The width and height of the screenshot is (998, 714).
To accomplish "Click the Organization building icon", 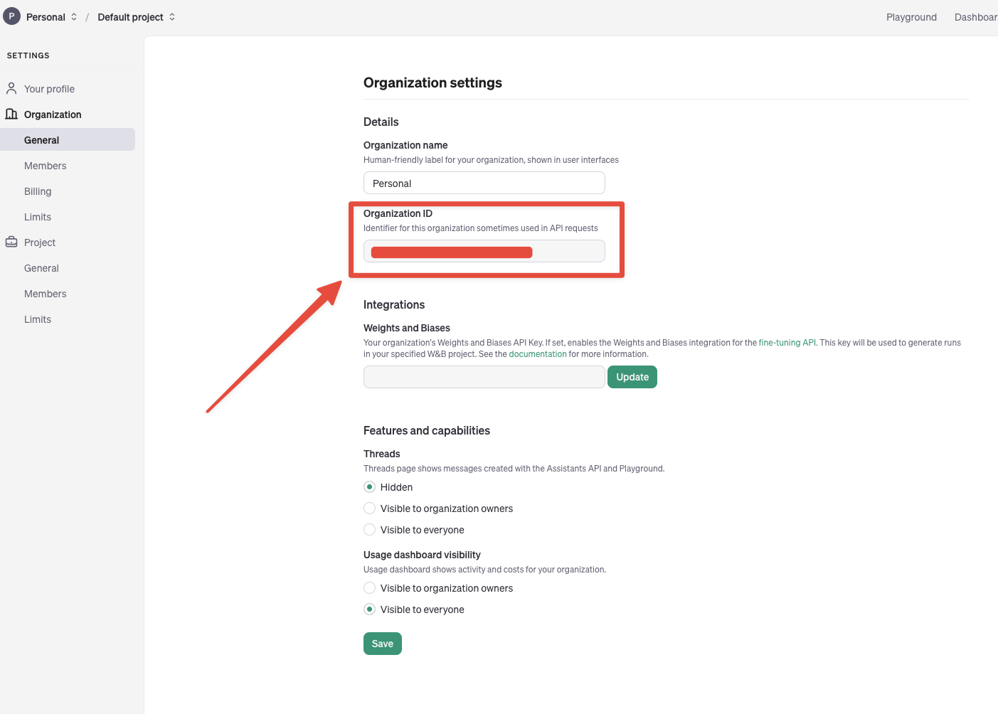I will tap(11, 114).
